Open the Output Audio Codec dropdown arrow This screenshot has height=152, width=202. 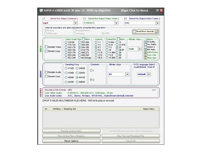157,23
